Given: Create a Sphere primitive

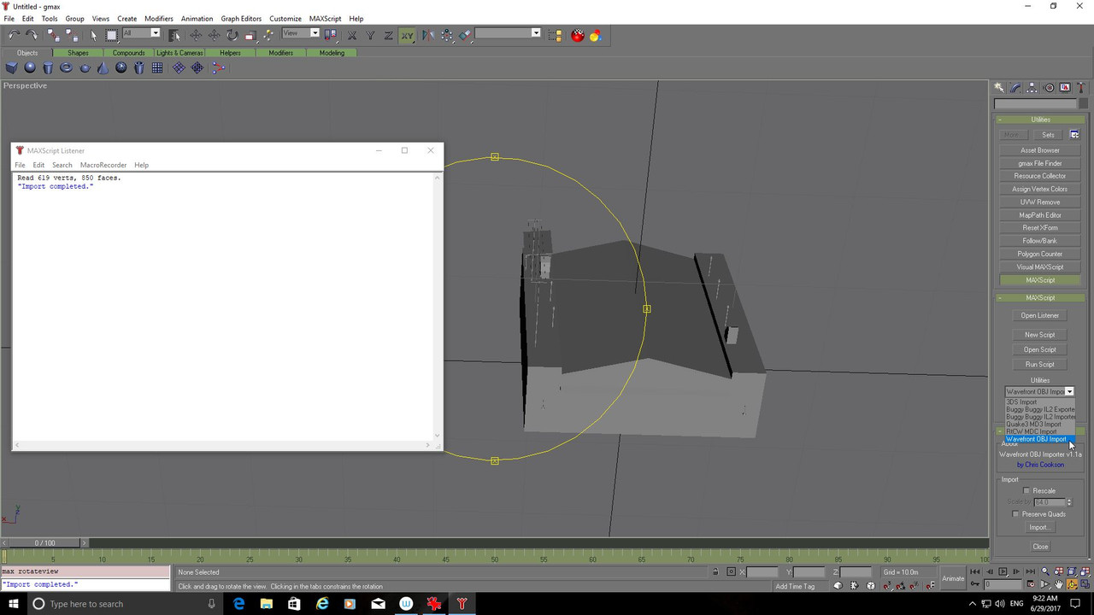Looking at the screenshot, I should (x=30, y=67).
